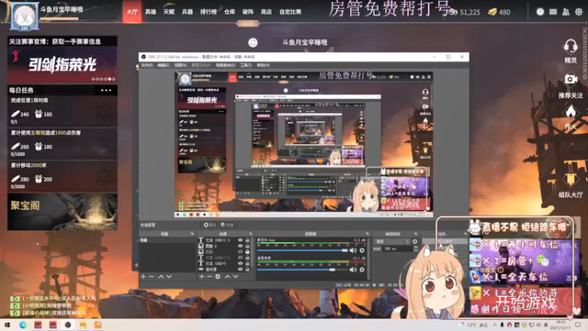Click the pop-out icon on the mixer panel header
The image size is (588, 331).
[367, 234]
